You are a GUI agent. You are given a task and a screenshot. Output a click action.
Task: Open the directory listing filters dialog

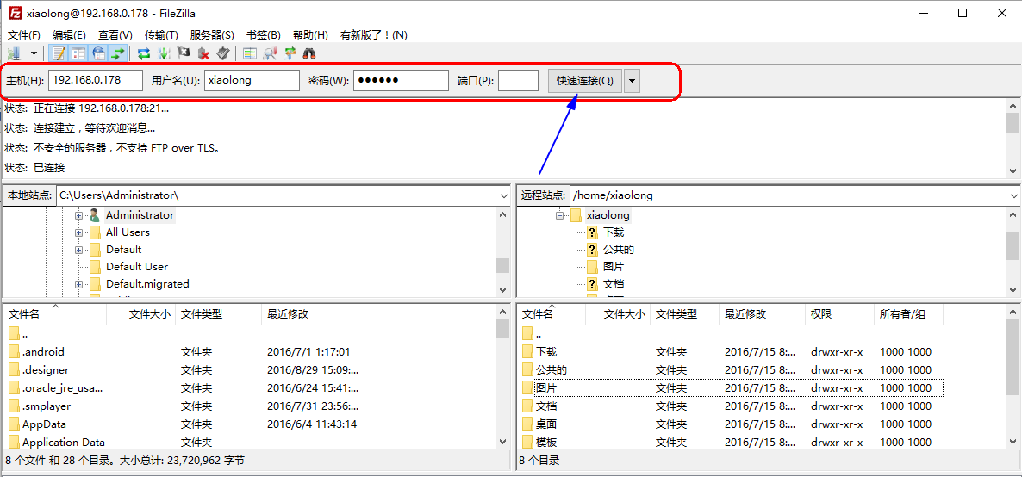[x=249, y=53]
